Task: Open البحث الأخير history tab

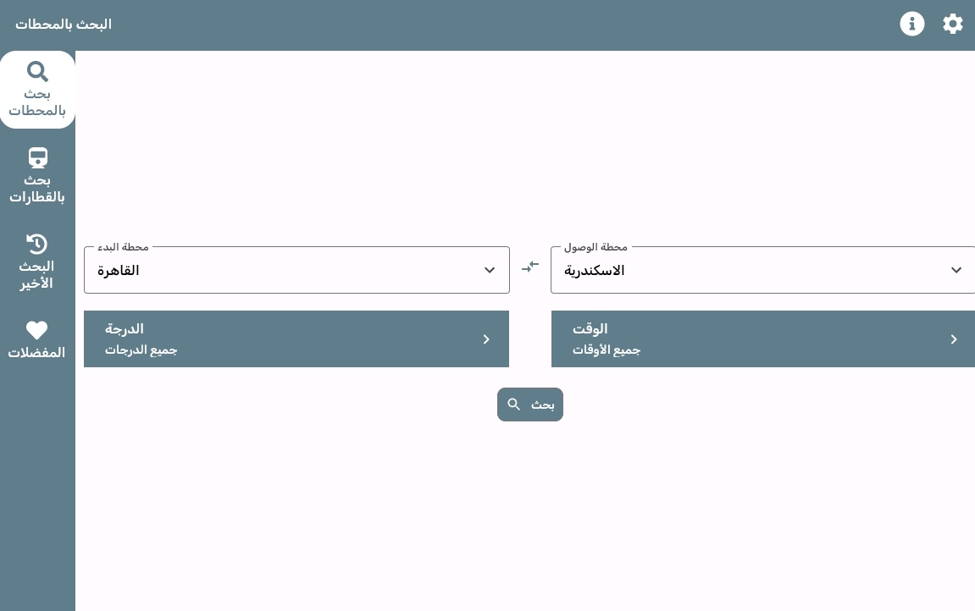Action: coord(37,262)
